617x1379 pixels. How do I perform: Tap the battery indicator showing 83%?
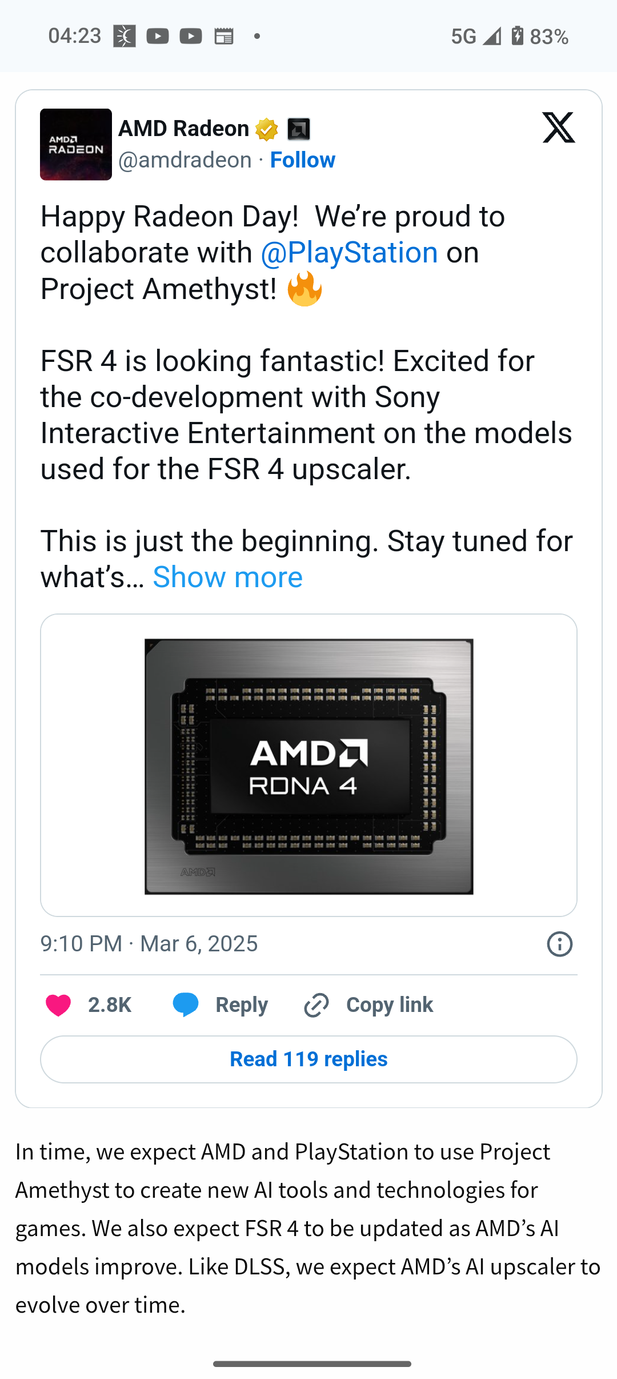[x=539, y=37]
